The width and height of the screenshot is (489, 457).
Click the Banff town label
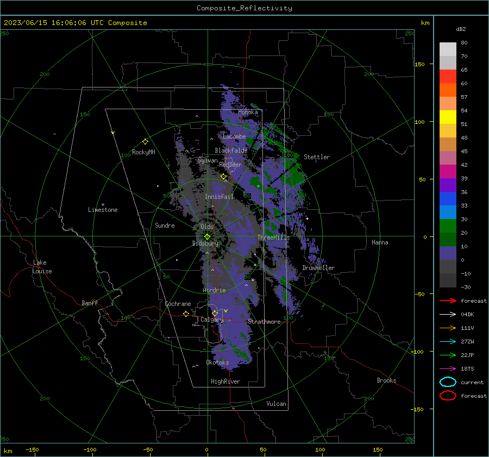(x=90, y=303)
